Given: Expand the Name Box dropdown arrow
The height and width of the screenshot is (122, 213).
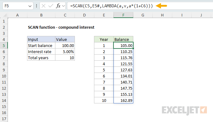Looking at the screenshot, I should click(30, 6).
